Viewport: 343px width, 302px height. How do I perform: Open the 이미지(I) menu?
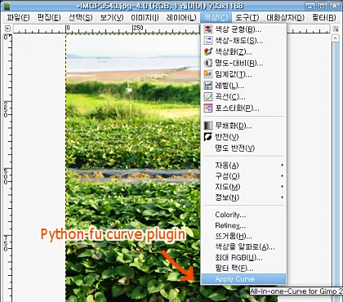click(x=145, y=18)
